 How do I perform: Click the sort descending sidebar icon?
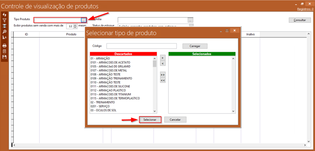[4, 37]
